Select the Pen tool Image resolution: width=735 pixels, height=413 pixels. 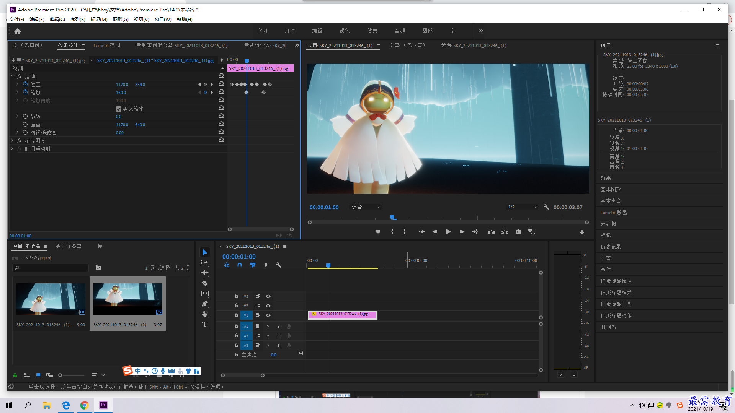(x=205, y=304)
